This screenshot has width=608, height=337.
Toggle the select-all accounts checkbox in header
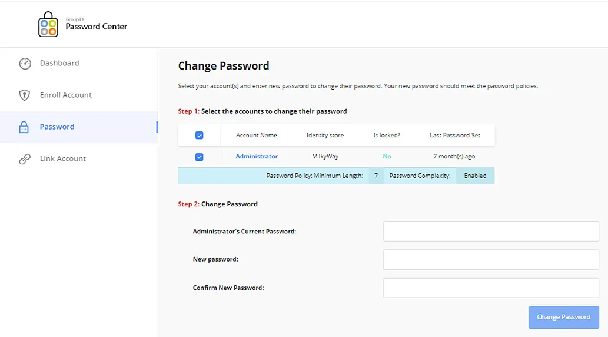point(200,135)
